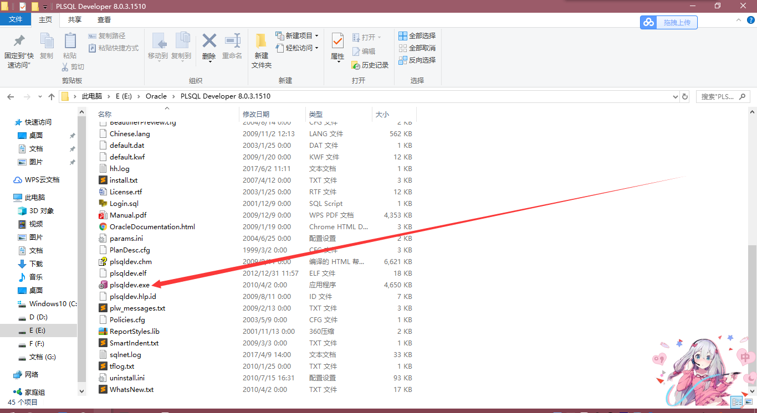This screenshot has height=413, width=757.
Task: Select the Manual.pdf file
Action: [x=127, y=215]
